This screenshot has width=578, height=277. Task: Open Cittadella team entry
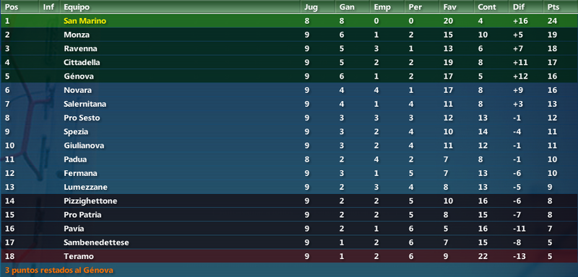pos(289,63)
